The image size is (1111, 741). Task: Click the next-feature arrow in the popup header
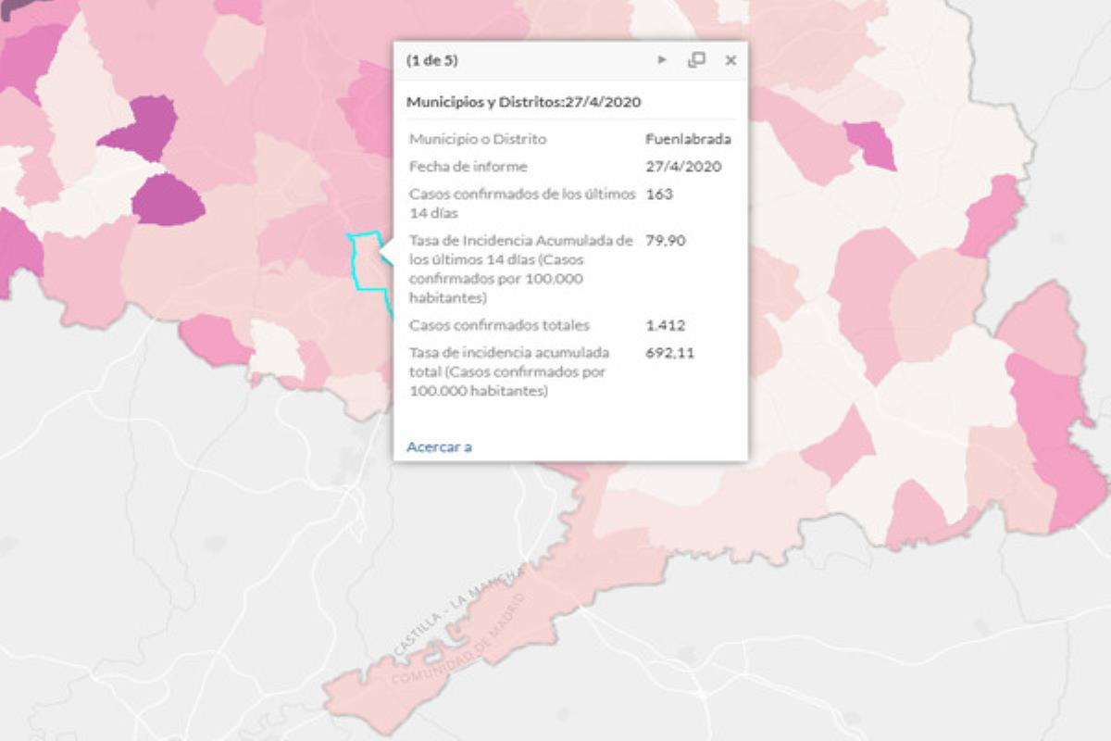click(x=663, y=61)
